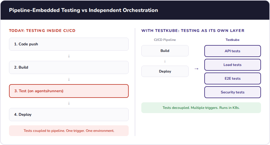Click the arrow between Code push and Build
This screenshot has width=270, height=145.
(69, 56)
